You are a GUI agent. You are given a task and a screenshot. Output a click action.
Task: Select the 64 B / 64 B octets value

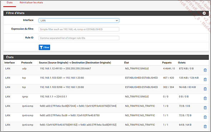coord(185,125)
